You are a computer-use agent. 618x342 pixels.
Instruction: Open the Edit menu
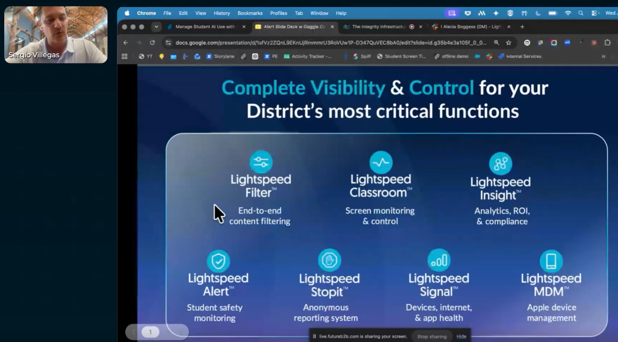183,13
